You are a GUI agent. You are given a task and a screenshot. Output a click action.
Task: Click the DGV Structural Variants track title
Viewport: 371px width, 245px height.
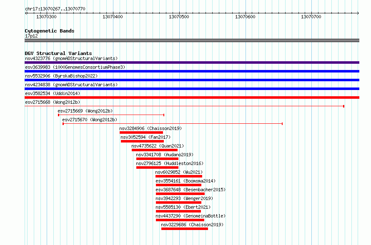coord(58,53)
